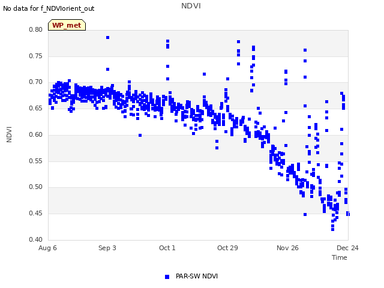
Task: Click the Oct 29 x-axis tick label
Action: coord(227,248)
